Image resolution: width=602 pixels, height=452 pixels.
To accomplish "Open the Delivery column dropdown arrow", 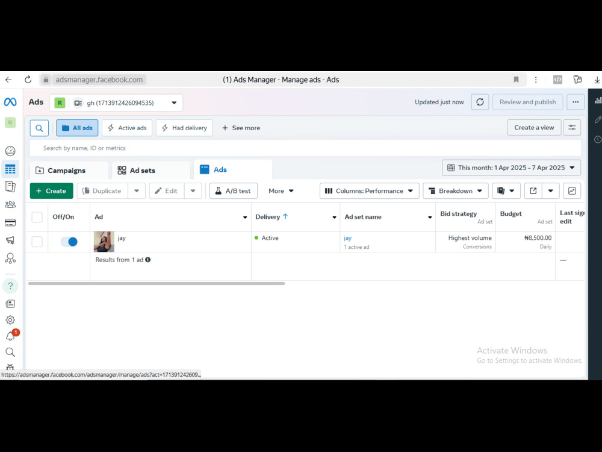I will [334, 218].
